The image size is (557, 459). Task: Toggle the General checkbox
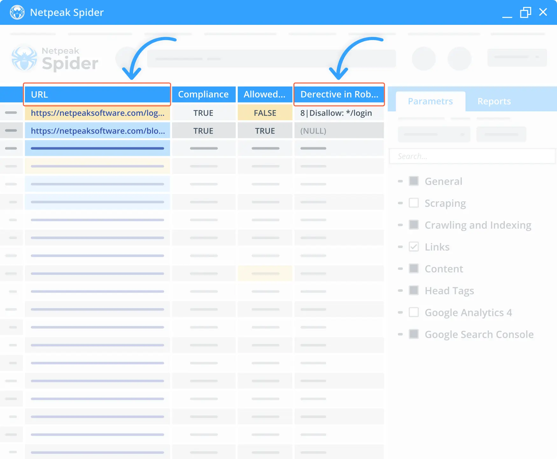tap(414, 181)
